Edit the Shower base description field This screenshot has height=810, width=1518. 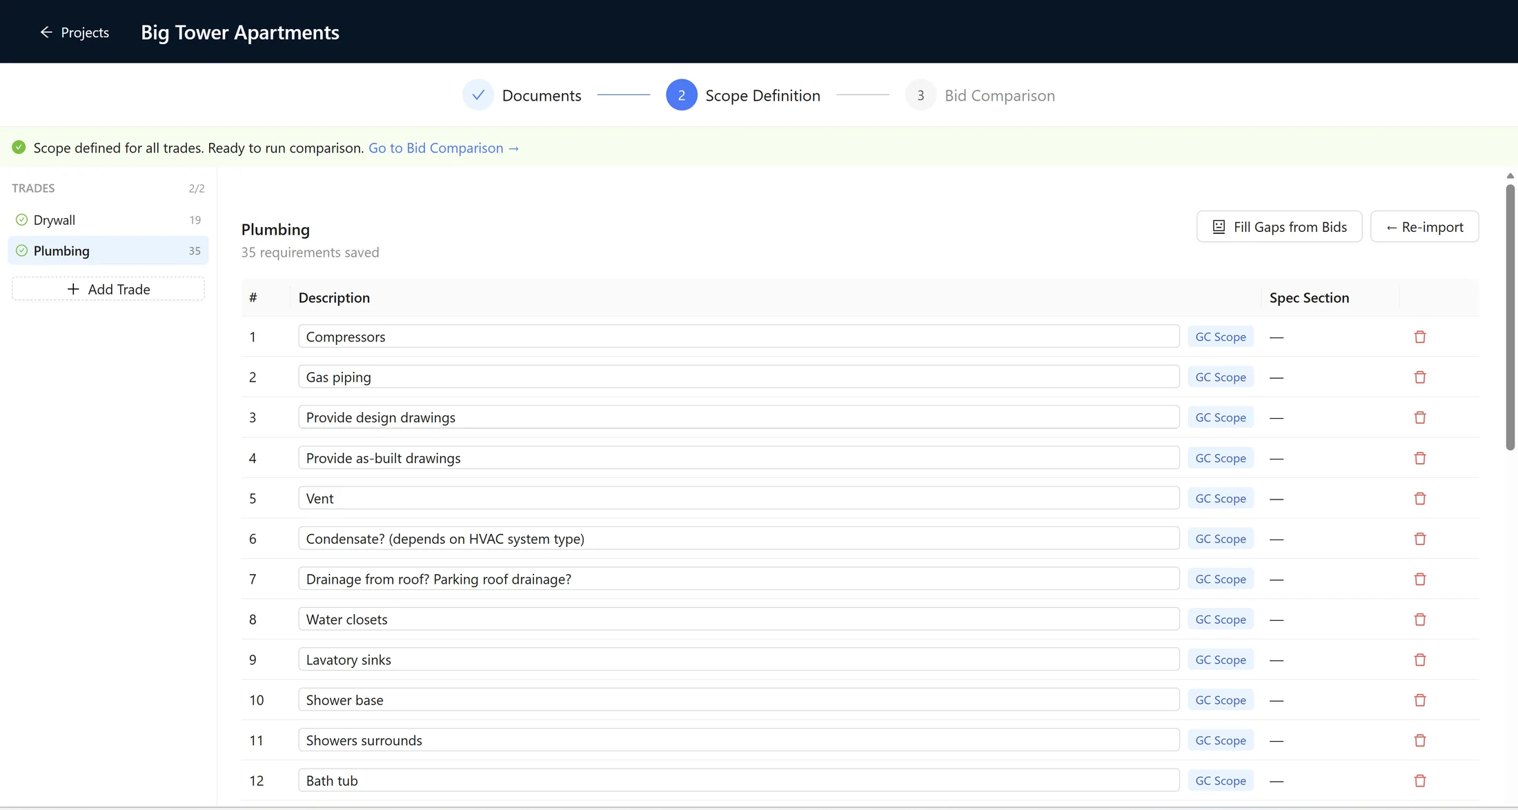tap(739, 700)
